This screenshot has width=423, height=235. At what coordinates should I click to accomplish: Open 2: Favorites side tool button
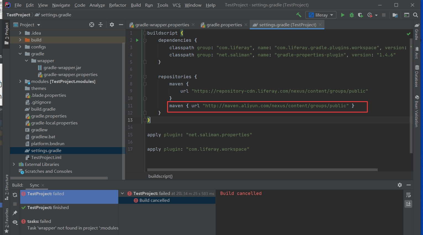[x=7, y=221]
